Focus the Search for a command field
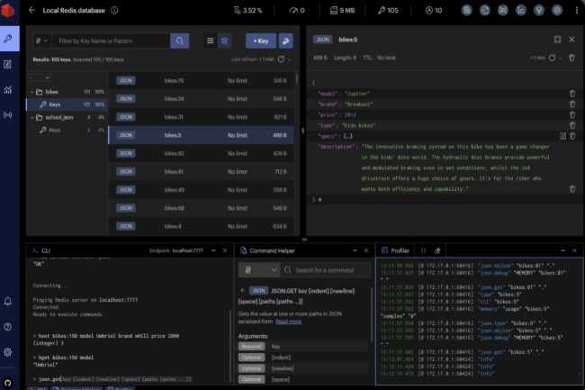The width and height of the screenshot is (585, 390). tap(325, 270)
